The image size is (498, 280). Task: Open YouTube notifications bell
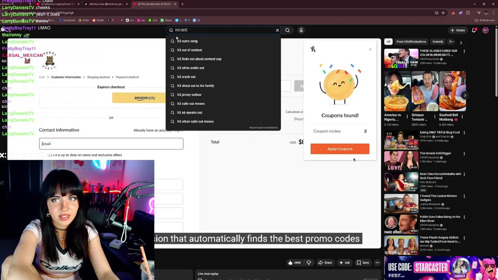pos(474,30)
